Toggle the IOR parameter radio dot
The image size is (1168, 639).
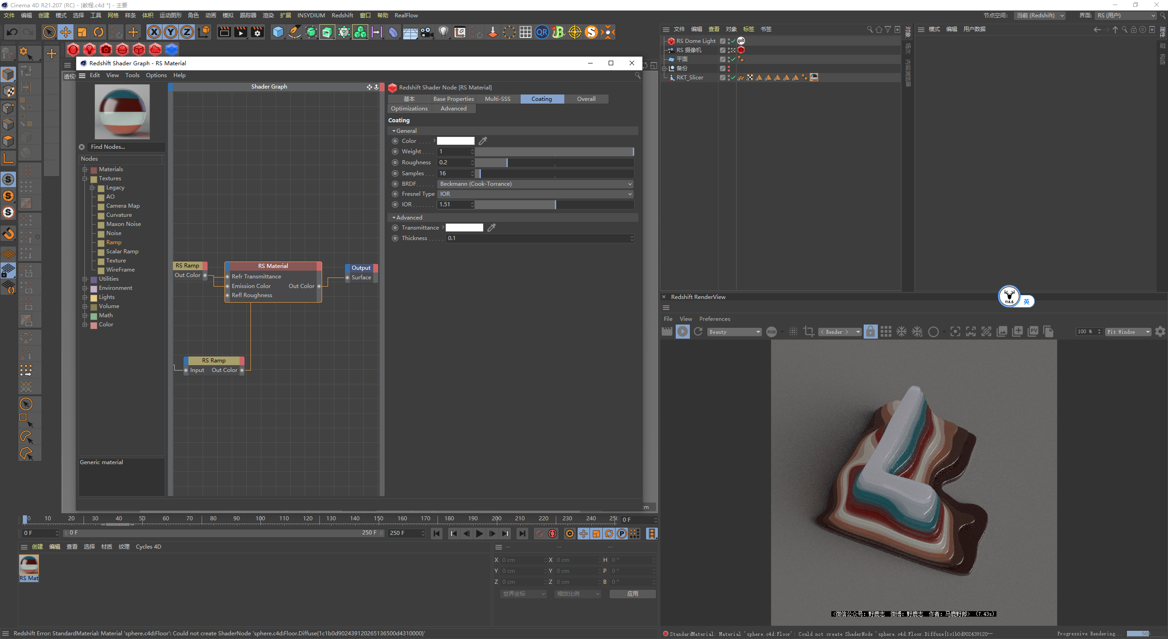tap(395, 204)
